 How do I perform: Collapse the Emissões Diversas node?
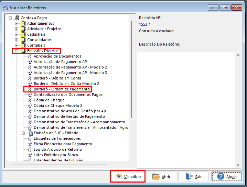click(x=17, y=51)
